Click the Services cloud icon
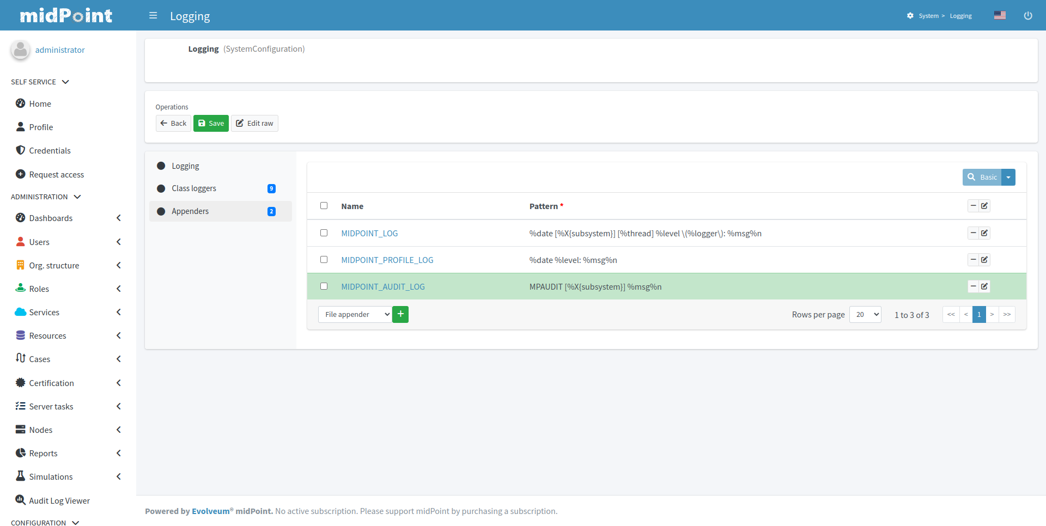Image resolution: width=1046 pixels, height=526 pixels. click(21, 312)
